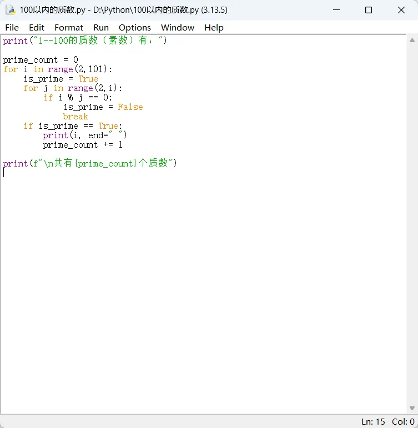Open the Run menu
The image size is (418, 428).
coord(101,28)
